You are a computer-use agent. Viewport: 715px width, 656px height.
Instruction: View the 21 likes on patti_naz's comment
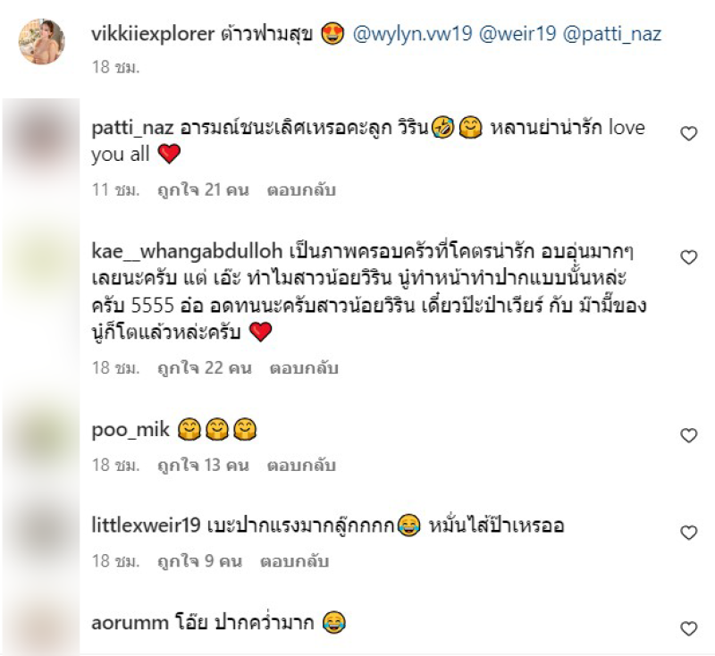[203, 189]
